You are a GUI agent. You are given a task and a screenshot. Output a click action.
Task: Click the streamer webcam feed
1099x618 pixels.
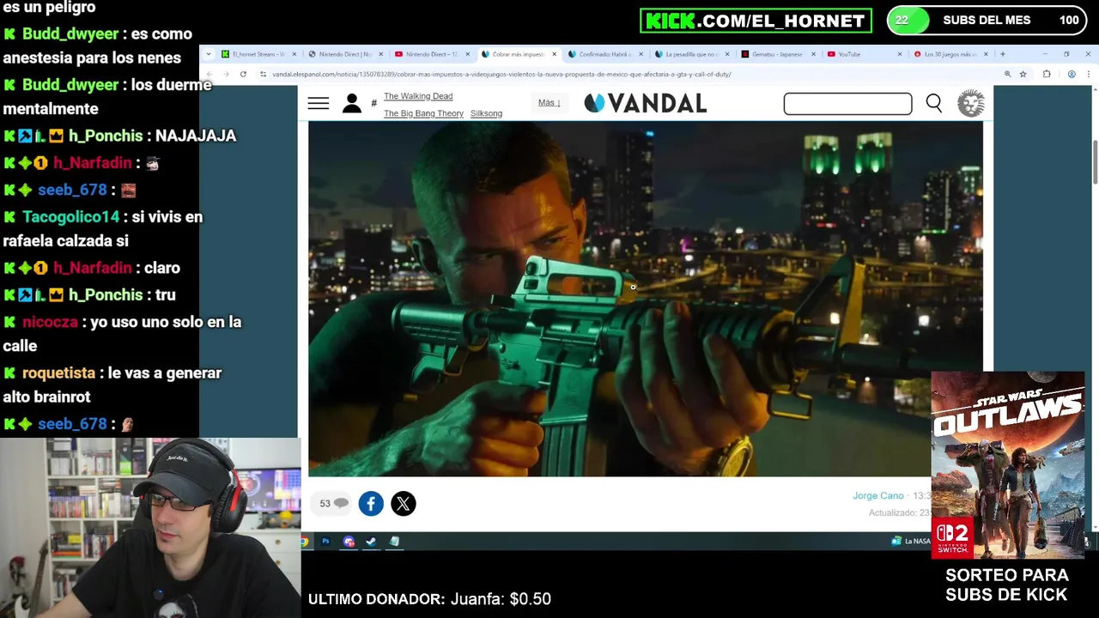(150, 528)
